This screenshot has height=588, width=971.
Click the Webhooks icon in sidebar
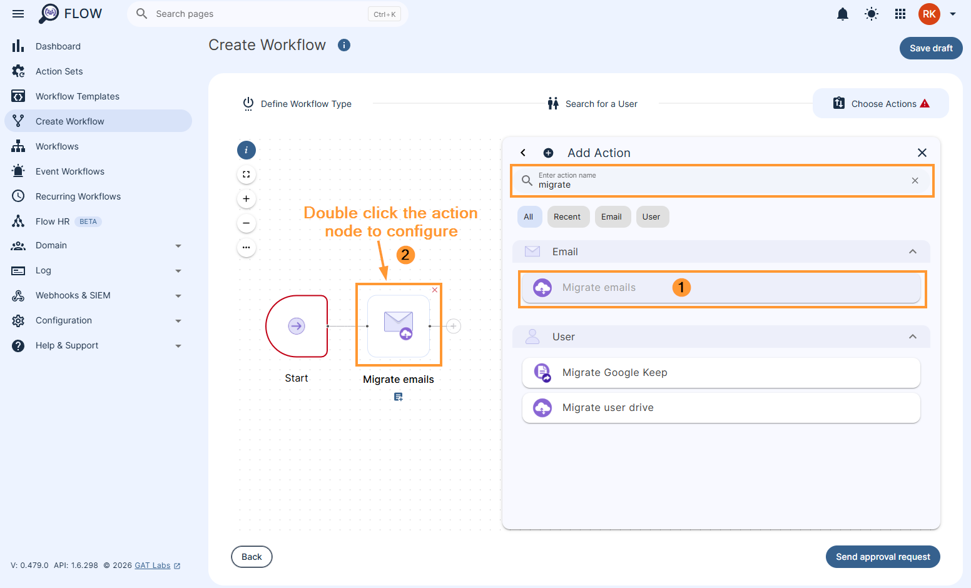tap(18, 295)
